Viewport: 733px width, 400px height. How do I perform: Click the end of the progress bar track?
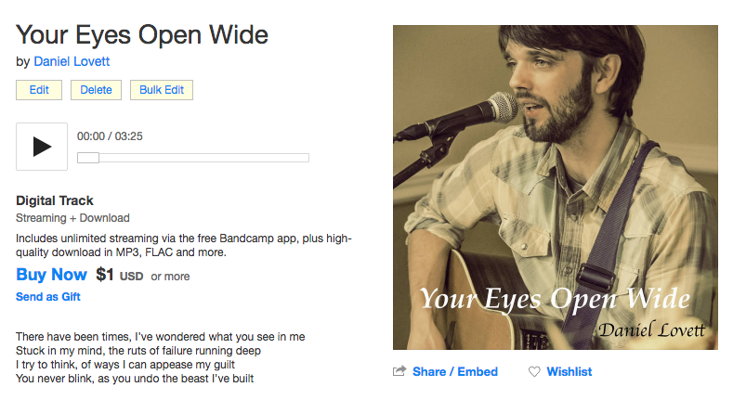(307, 158)
